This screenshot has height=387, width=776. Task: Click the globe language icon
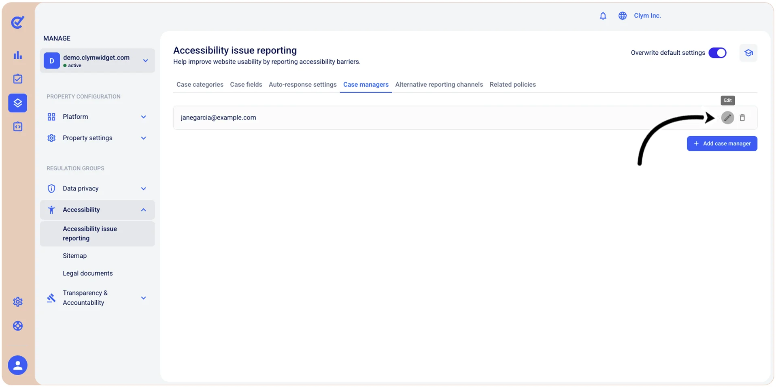[x=622, y=16]
